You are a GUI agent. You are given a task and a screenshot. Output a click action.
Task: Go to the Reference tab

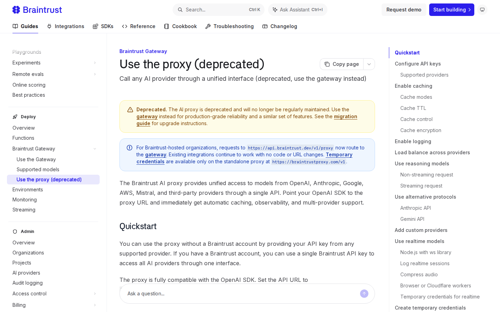point(139,26)
